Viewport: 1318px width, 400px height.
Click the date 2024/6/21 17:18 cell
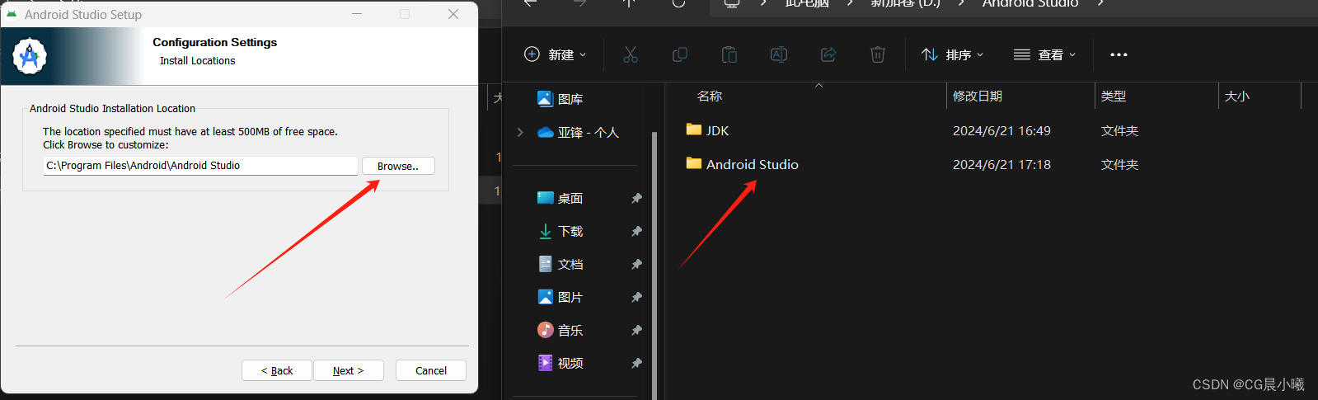(1001, 164)
